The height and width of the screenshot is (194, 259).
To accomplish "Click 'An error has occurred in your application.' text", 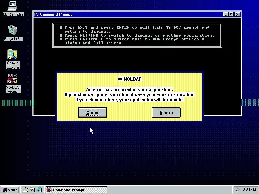I will [x=129, y=89].
